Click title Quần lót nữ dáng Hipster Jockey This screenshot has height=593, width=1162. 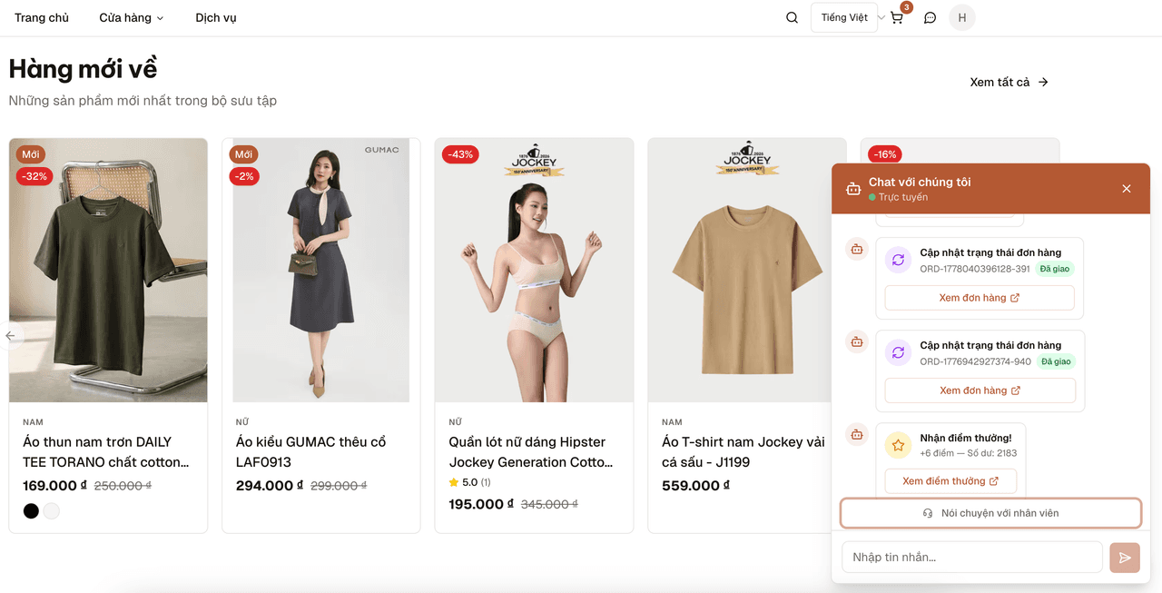coord(531,452)
